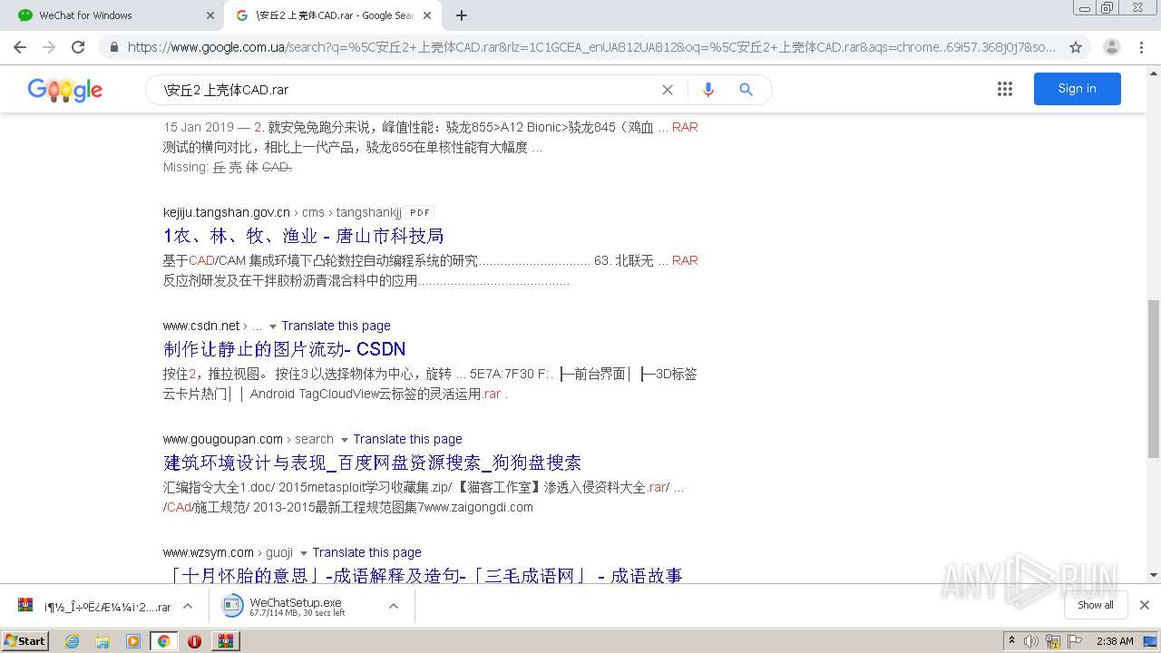Screen dimensions: 1161x653
Task: Open the 狗狗盘搜索 result title
Action: [x=373, y=463]
